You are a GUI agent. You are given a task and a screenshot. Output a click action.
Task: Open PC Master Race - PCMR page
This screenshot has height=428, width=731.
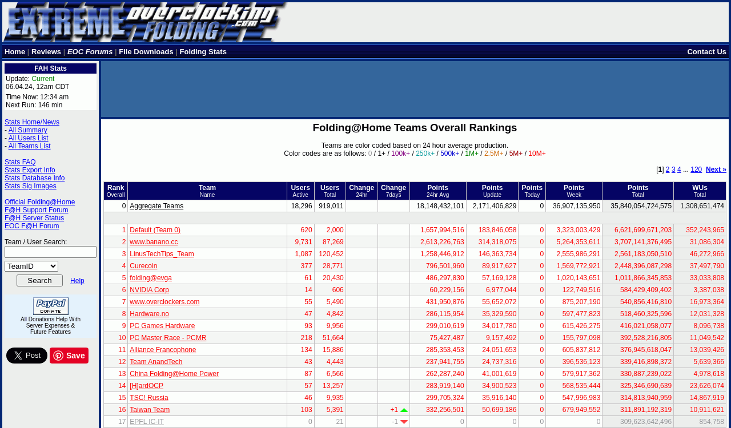168,338
